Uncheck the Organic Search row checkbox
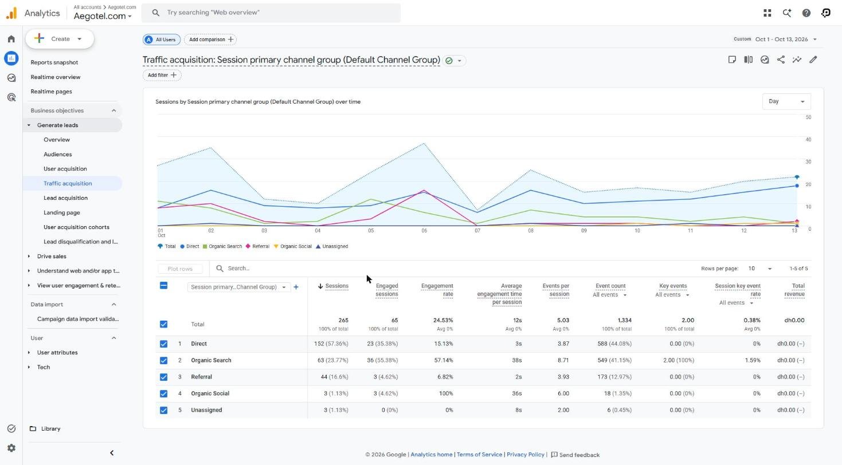Image resolution: width=842 pixels, height=465 pixels. (163, 360)
